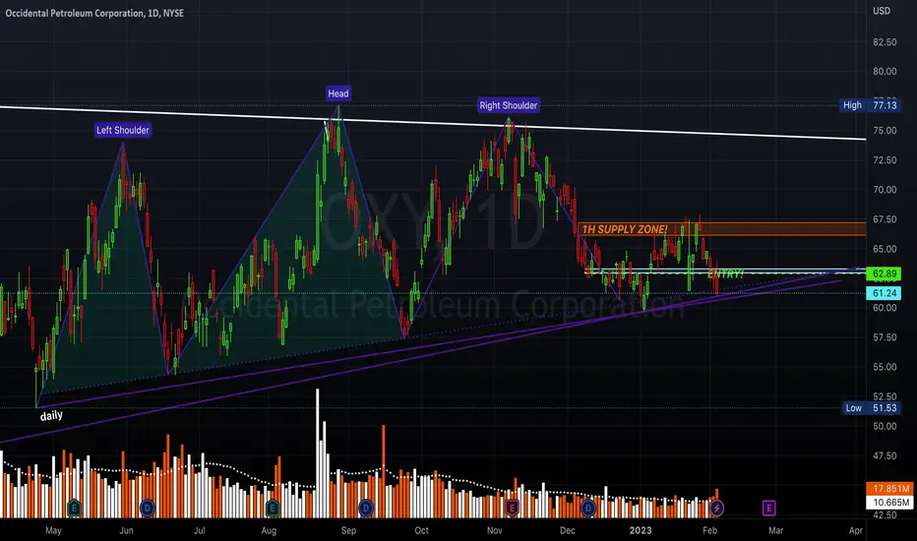Select the Head pattern label
The height and width of the screenshot is (541, 917).
(x=338, y=93)
